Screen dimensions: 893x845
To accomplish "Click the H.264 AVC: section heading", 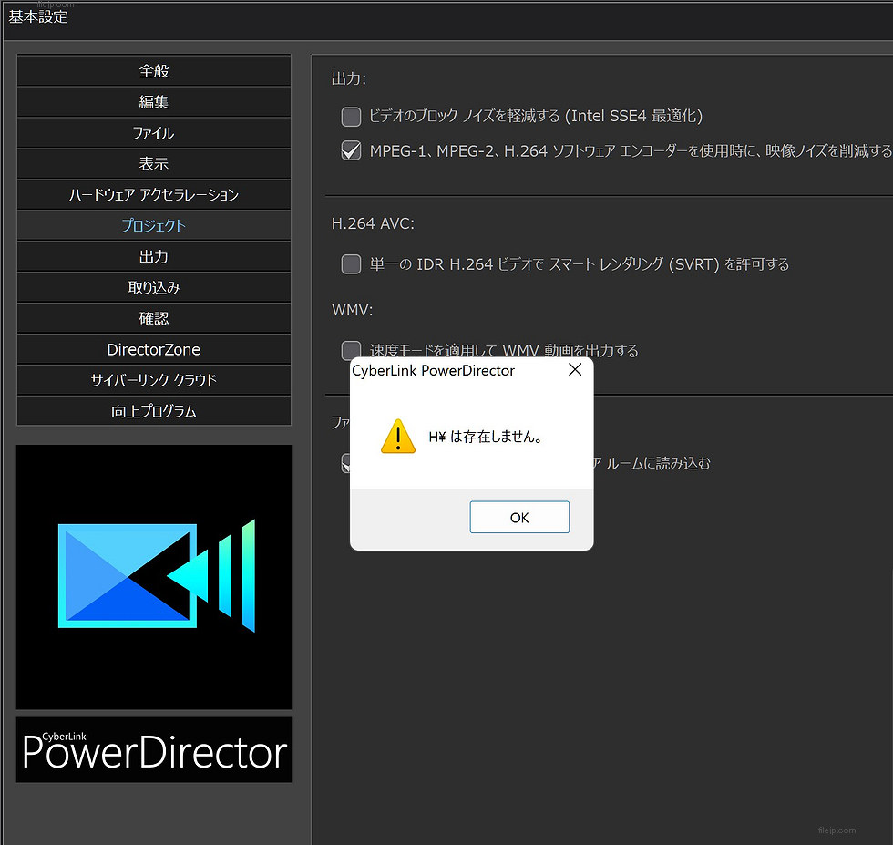I will [373, 223].
